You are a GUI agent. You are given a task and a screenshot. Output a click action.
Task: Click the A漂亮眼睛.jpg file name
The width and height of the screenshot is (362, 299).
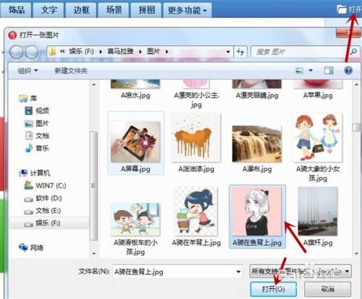coord(257,95)
